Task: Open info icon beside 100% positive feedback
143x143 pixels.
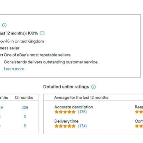Action: tap(42, 33)
